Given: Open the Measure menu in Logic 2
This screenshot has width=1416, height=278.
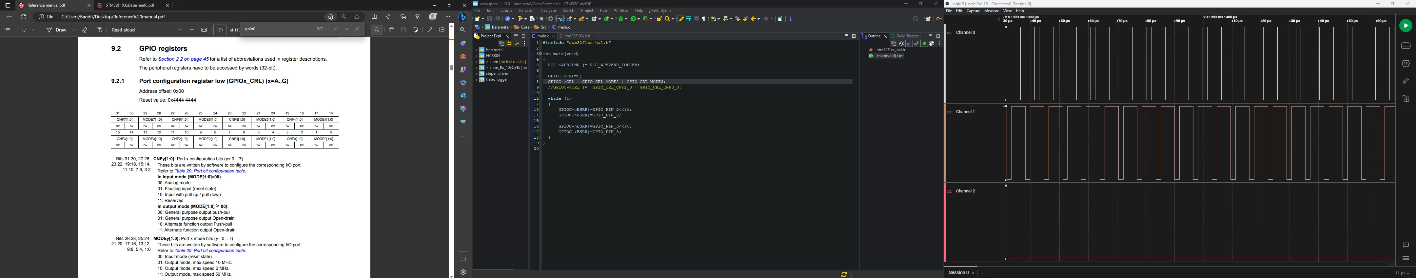Looking at the screenshot, I should point(992,11).
